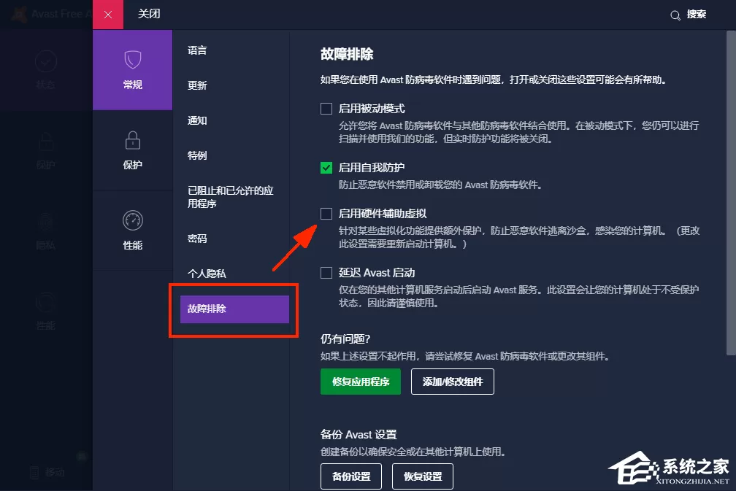Enable the 启用被动模式 checkbox
The height and width of the screenshot is (491, 736).
point(326,109)
